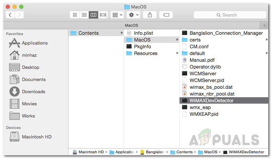This screenshot has height=159, width=272.
Task: Switch to icon view
Action: (x=75, y=15)
